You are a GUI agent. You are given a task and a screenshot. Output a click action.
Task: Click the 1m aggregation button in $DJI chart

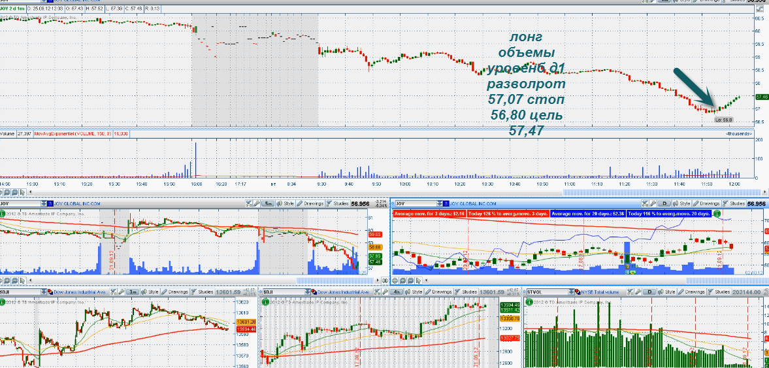(133, 292)
